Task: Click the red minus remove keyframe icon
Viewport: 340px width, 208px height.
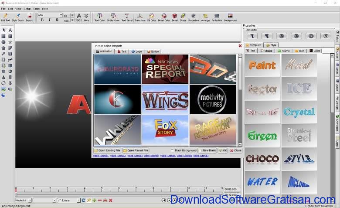Action: pyautogui.click(x=100, y=201)
